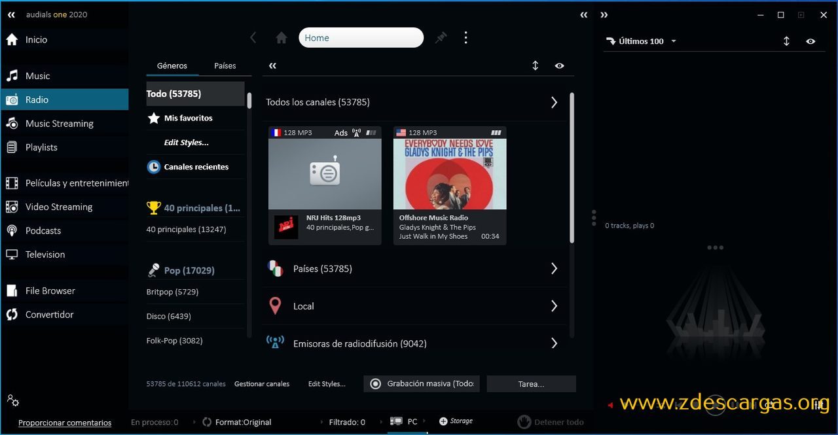Click the Podcasts microphone icon
This screenshot has width=838, height=435.
pyautogui.click(x=12, y=230)
